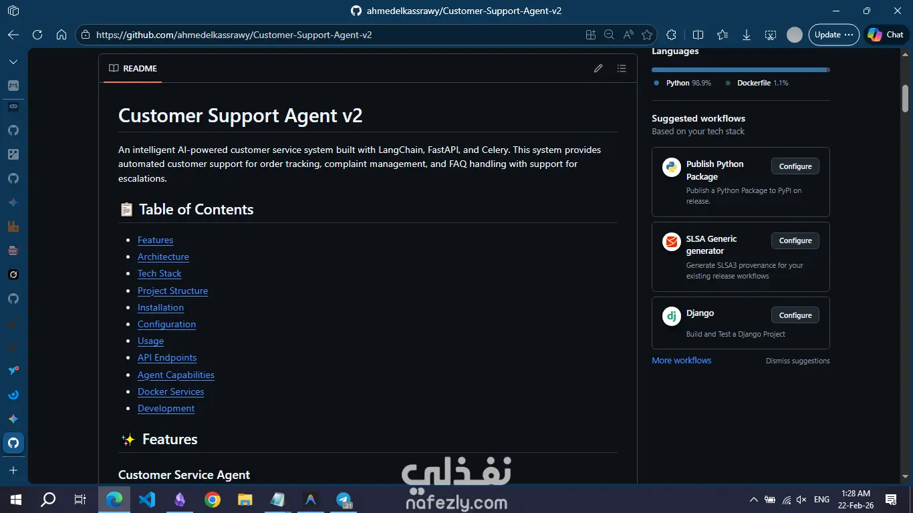Jump to the Architecture section link
Viewport: 913px width, 513px height.
coord(163,256)
